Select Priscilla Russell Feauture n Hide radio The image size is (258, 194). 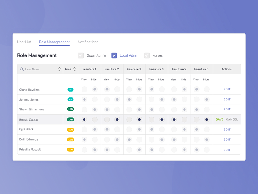(x=207, y=150)
